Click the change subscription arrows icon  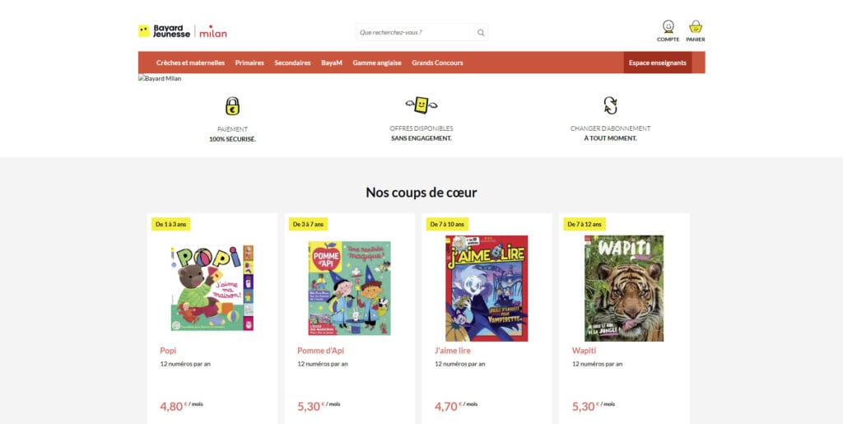click(x=610, y=105)
